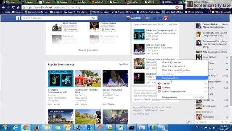Click Show All Suggestions
The height and width of the screenshot is (131, 232).
[88, 50]
